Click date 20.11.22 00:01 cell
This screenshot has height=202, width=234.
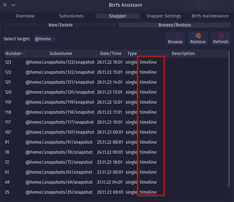click(x=110, y=192)
